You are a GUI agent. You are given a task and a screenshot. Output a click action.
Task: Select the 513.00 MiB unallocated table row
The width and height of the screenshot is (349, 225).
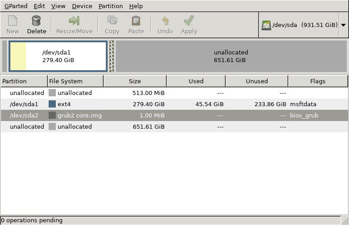pyautogui.click(x=174, y=93)
